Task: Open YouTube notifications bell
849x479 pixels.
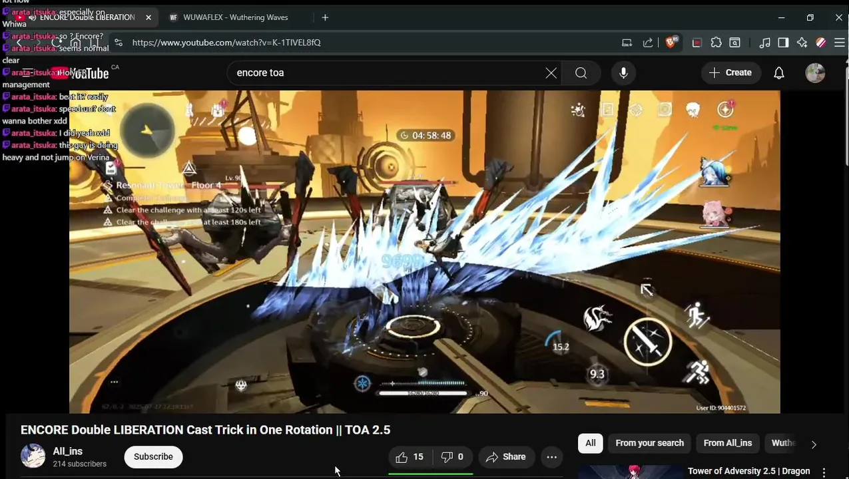Action: [779, 73]
